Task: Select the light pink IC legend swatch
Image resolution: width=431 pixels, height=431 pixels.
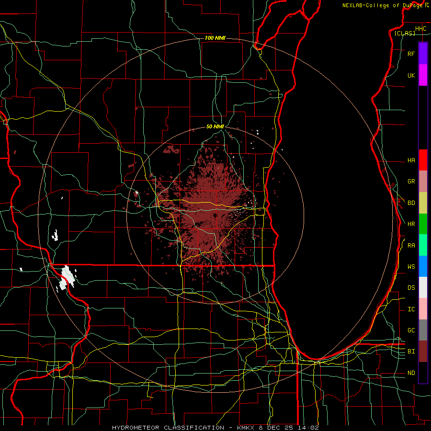Action: tap(423, 309)
